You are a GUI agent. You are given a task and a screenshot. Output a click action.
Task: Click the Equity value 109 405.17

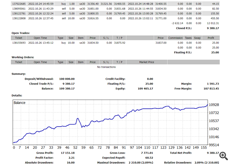(145, 89)
